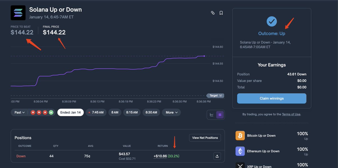Click the 43.61 Down position value
338x168 pixels.
297,74
